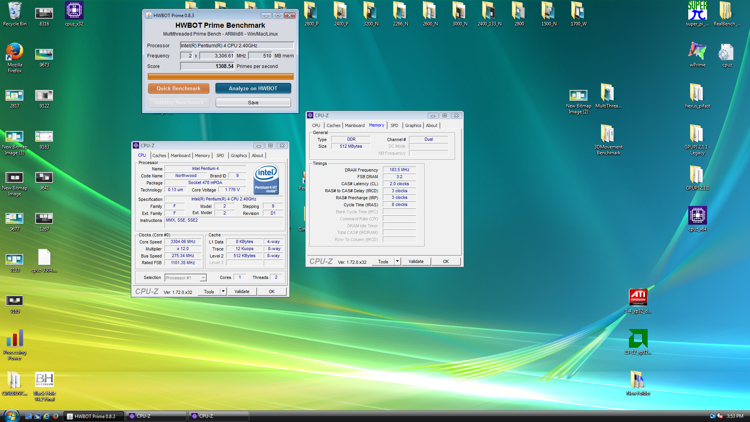Screen dimensions: 750x422
Task: Launch the cpuz_x32 desktop shortcut
Action: click(74, 14)
